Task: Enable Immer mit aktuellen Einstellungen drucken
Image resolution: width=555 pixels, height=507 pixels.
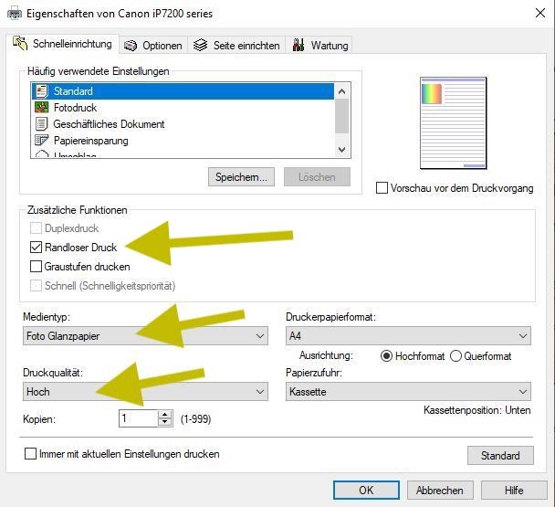Action: click(30, 453)
